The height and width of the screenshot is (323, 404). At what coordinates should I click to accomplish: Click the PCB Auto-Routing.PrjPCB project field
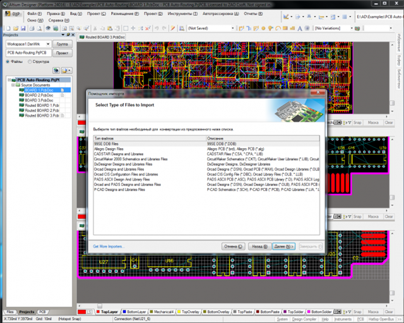pos(28,53)
